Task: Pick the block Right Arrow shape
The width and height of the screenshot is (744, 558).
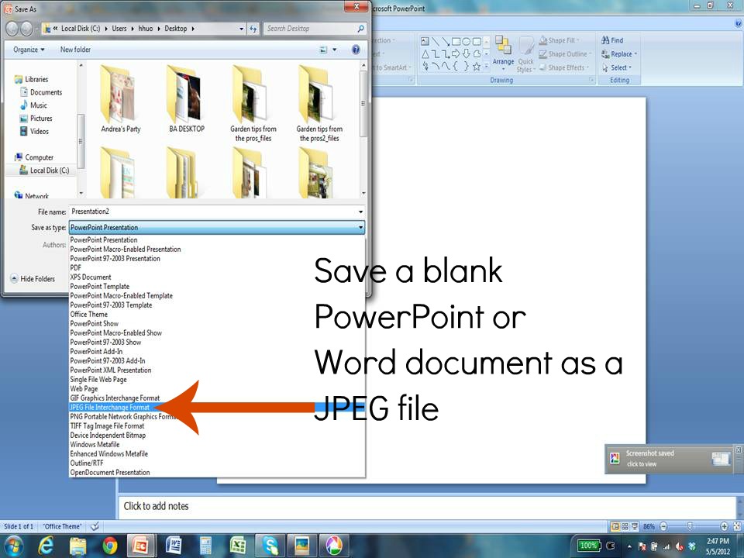Action: click(456, 53)
